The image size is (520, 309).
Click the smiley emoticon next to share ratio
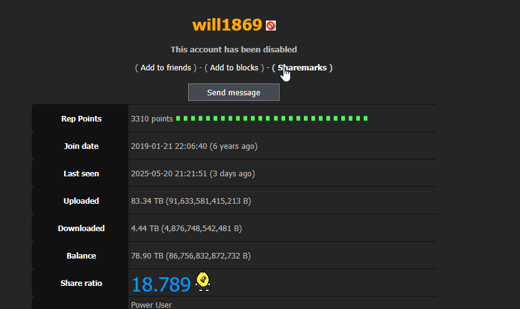coord(202,282)
